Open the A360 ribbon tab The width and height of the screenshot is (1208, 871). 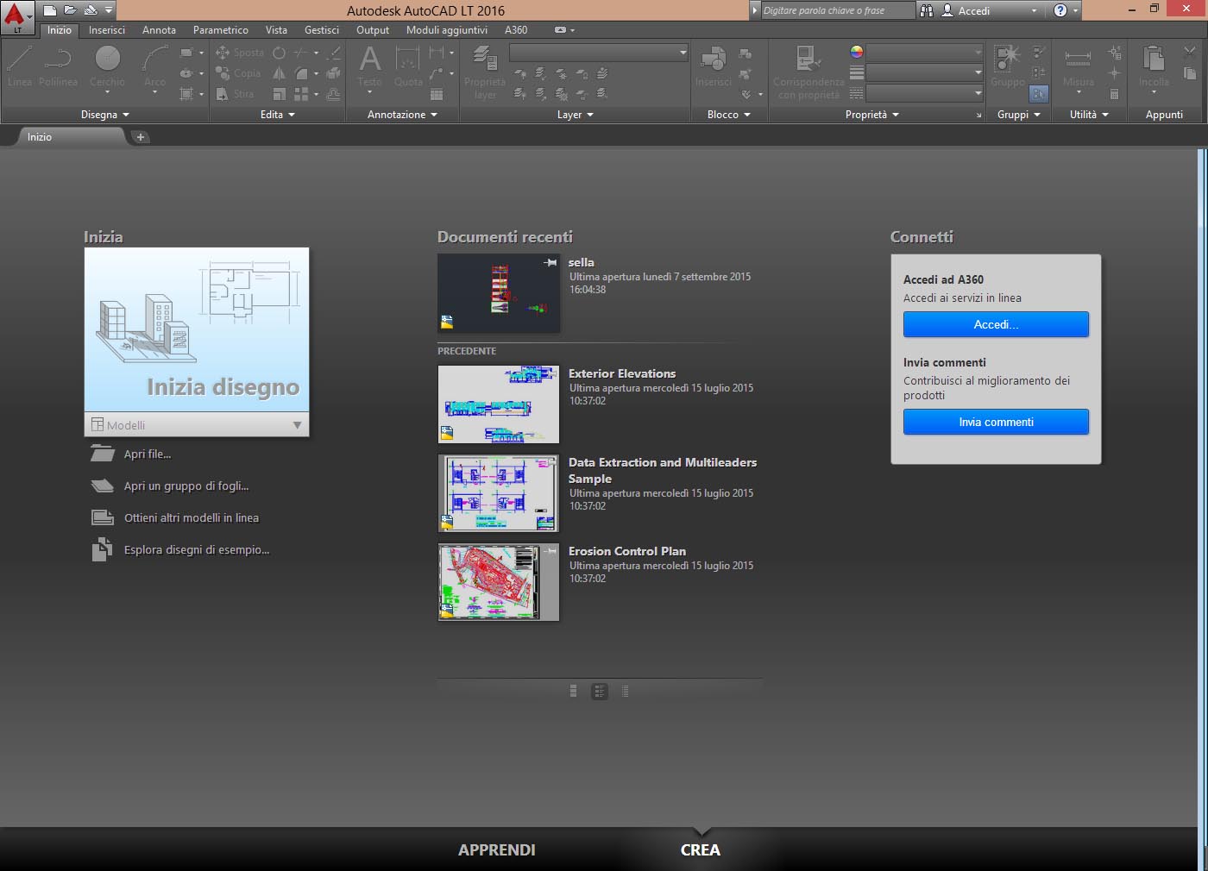[516, 29]
